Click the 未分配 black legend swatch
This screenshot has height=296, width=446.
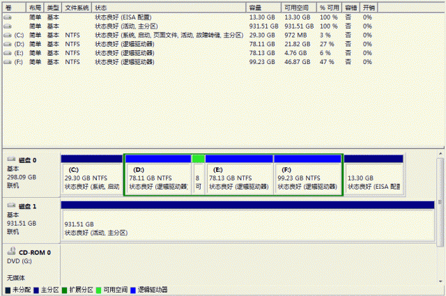pyautogui.click(x=8, y=290)
